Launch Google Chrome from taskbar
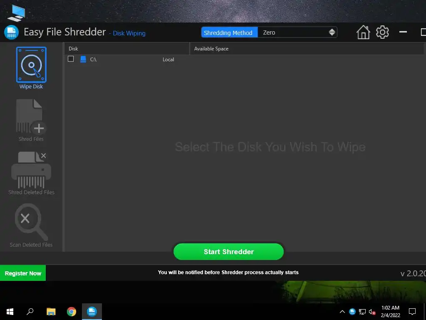The height and width of the screenshot is (320, 426). click(x=72, y=312)
